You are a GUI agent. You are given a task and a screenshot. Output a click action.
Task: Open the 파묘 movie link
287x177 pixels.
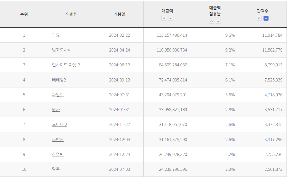(x=56, y=35)
